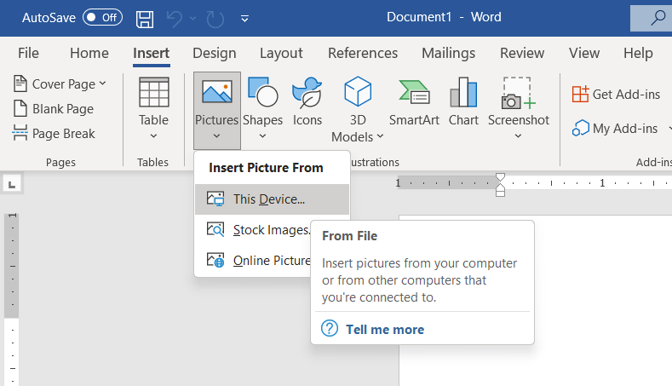Choose This Device from picture menu

tap(272, 199)
